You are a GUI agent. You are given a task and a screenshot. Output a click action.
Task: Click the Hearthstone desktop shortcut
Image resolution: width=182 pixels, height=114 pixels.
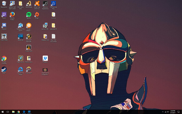click(20, 58)
